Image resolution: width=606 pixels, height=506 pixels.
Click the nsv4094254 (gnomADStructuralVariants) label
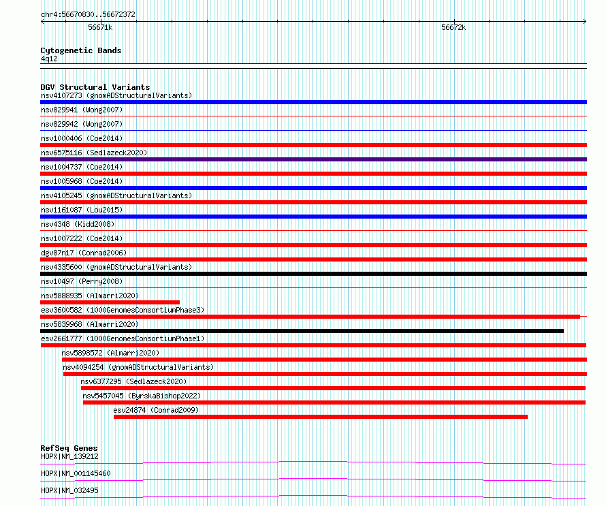[x=138, y=367]
